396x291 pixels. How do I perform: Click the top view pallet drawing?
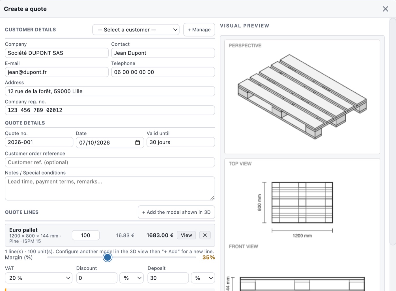click(x=302, y=203)
